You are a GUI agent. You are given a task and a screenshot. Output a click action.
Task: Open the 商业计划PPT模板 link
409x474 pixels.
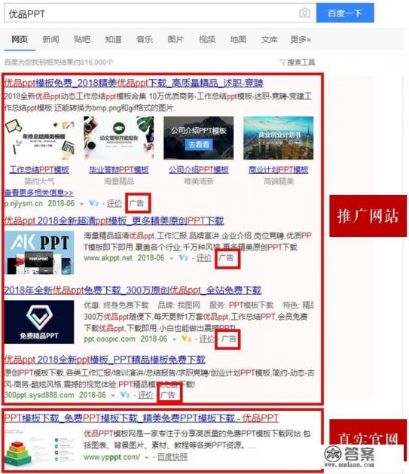coord(279,169)
